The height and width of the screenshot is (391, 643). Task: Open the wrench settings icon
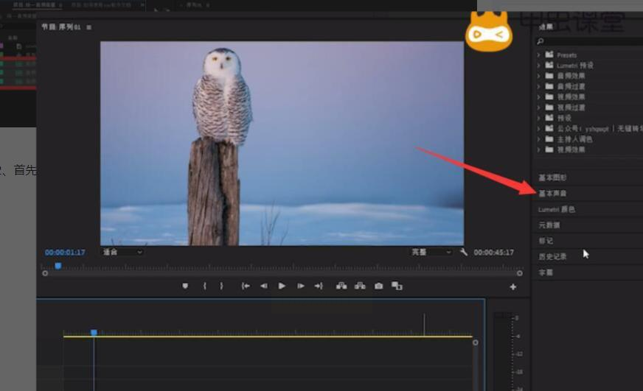(x=463, y=252)
